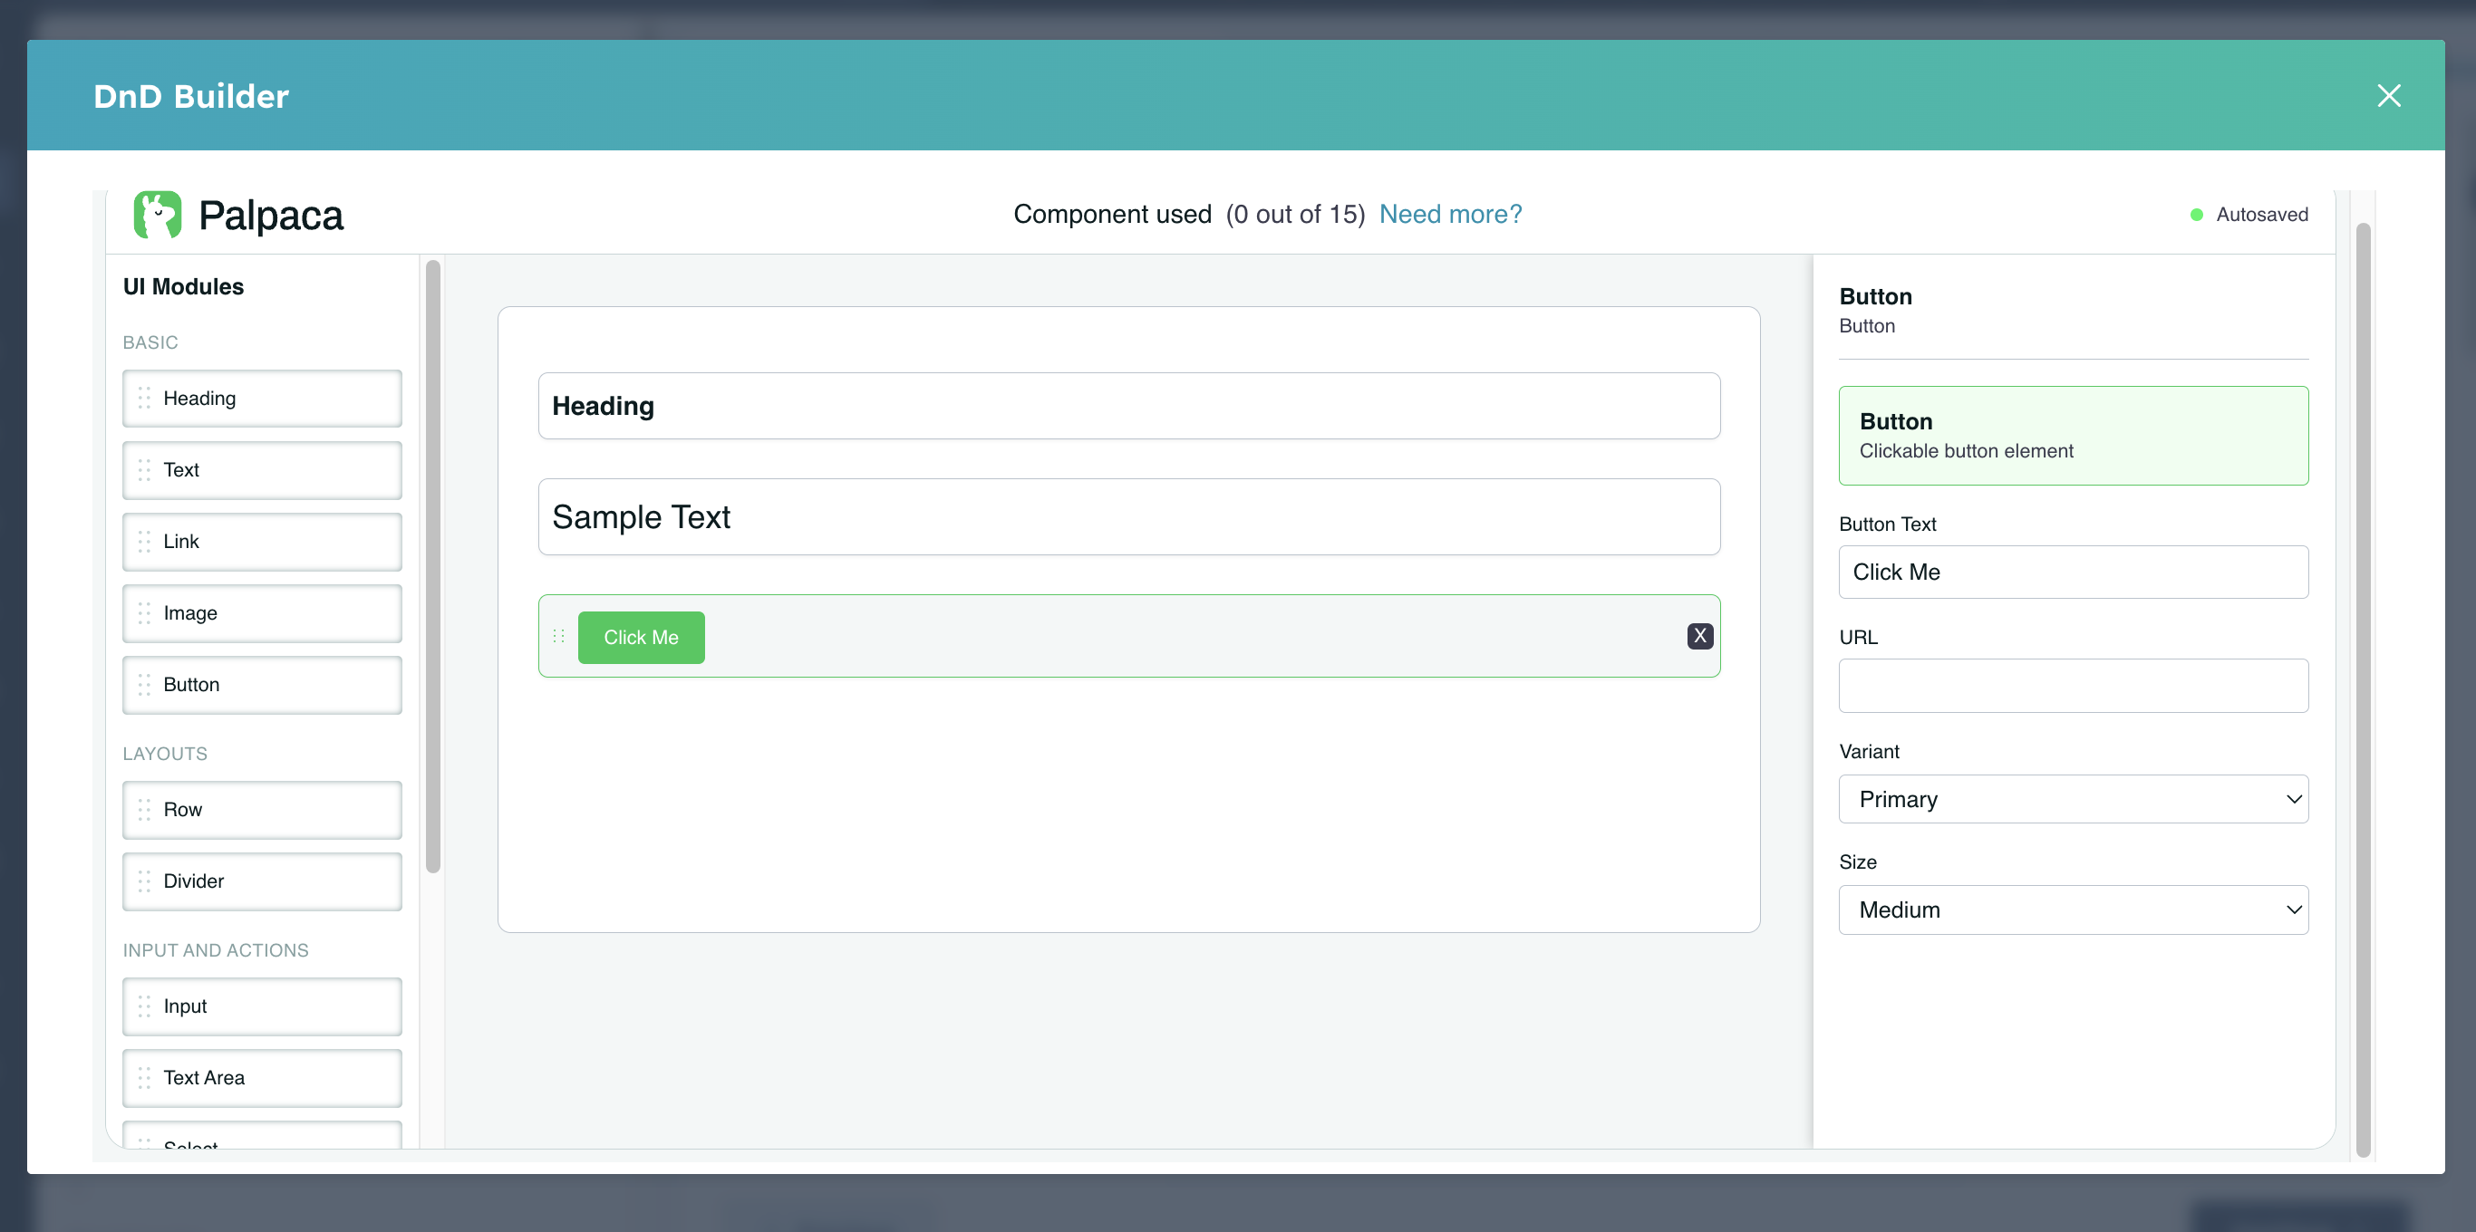Image resolution: width=2476 pixels, height=1232 pixels.
Task: Click the Image module drag handle dots
Action: pyautogui.click(x=144, y=613)
